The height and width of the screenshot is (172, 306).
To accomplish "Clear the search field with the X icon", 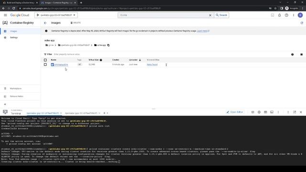I will tap(210, 15).
